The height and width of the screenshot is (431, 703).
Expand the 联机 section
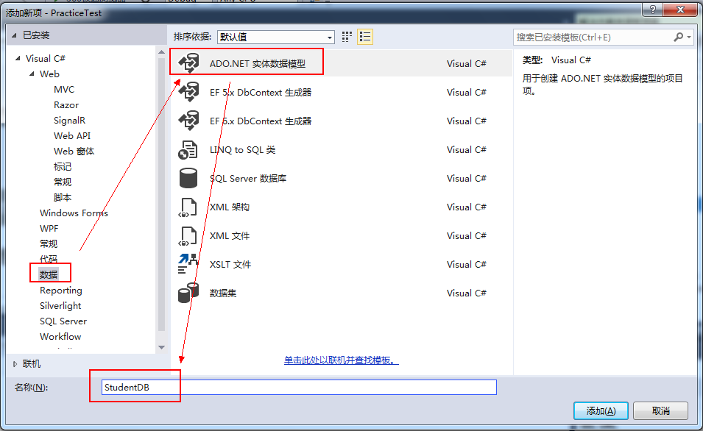pyautogui.click(x=15, y=364)
